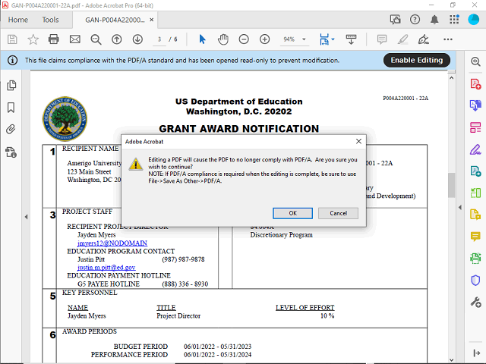
Task: Go to previous page arrow icon
Action: (116, 39)
